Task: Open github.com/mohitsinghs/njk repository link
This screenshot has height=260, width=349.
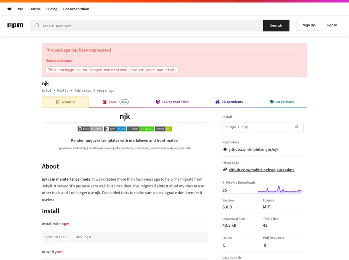Action: click(254, 149)
